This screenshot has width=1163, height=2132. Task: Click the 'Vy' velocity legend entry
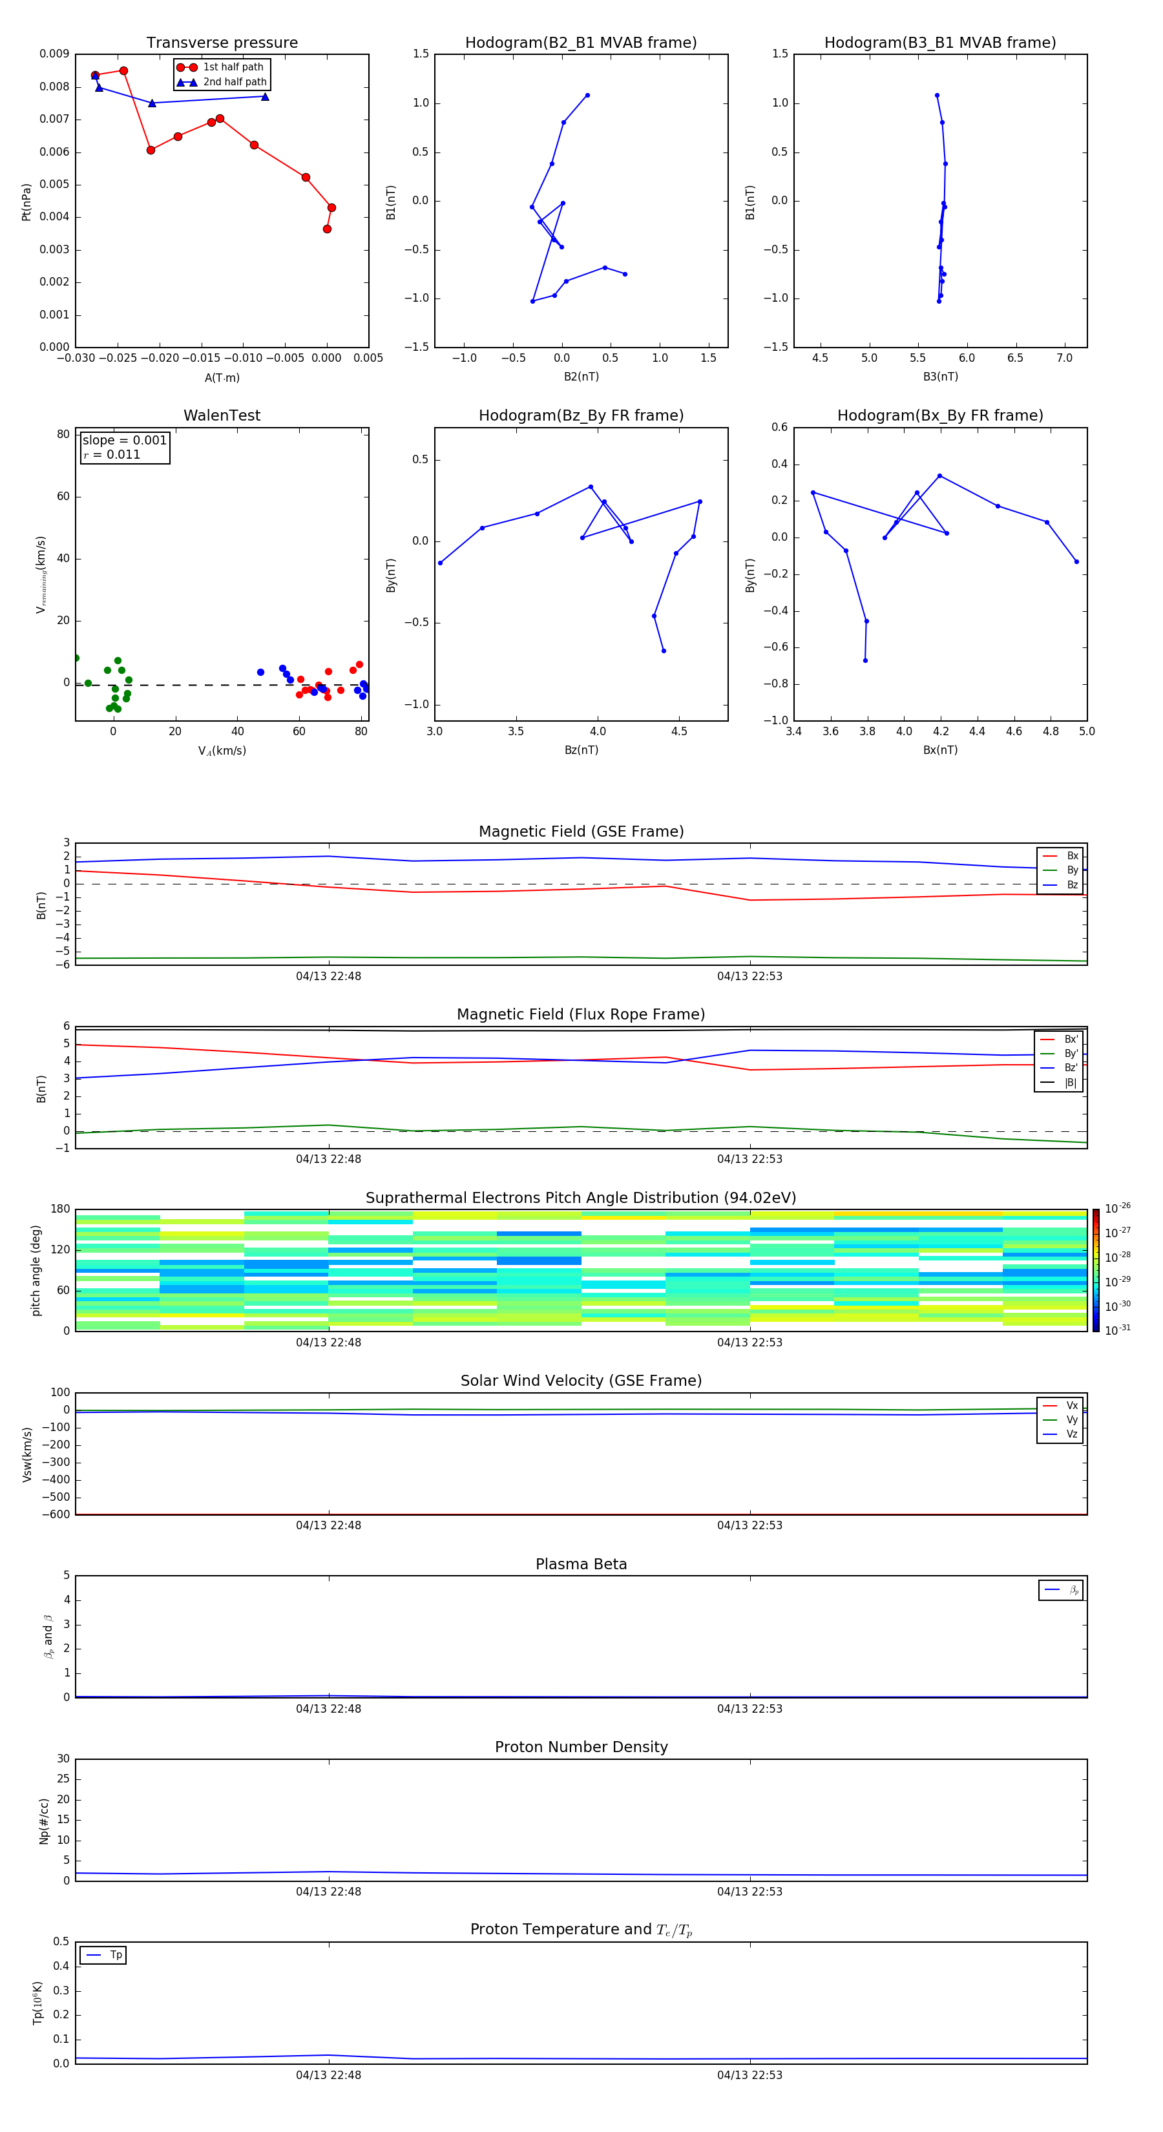coord(1060,1420)
